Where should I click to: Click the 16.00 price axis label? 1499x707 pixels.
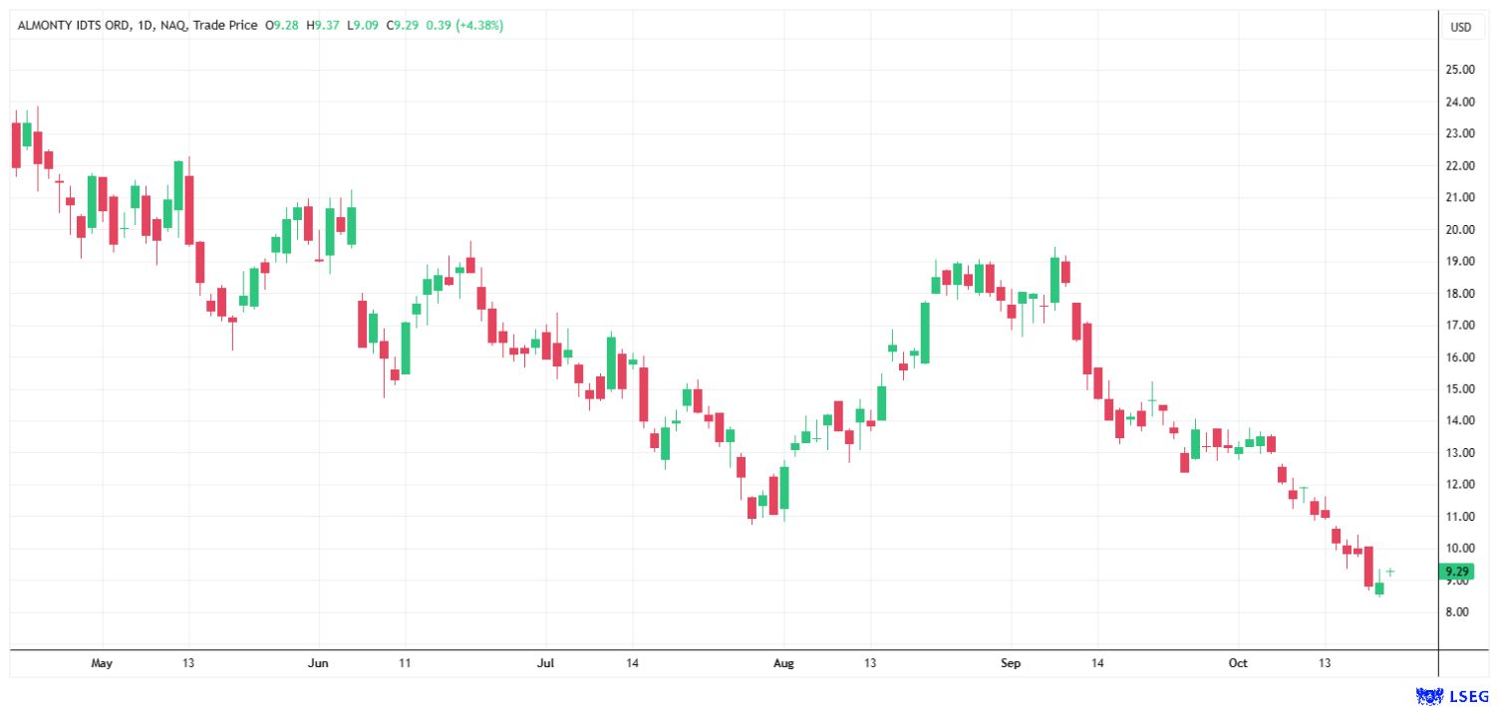[x=1461, y=356]
